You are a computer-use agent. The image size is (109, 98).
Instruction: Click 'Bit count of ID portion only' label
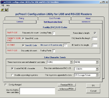pyautogui.click(x=51, y=45)
